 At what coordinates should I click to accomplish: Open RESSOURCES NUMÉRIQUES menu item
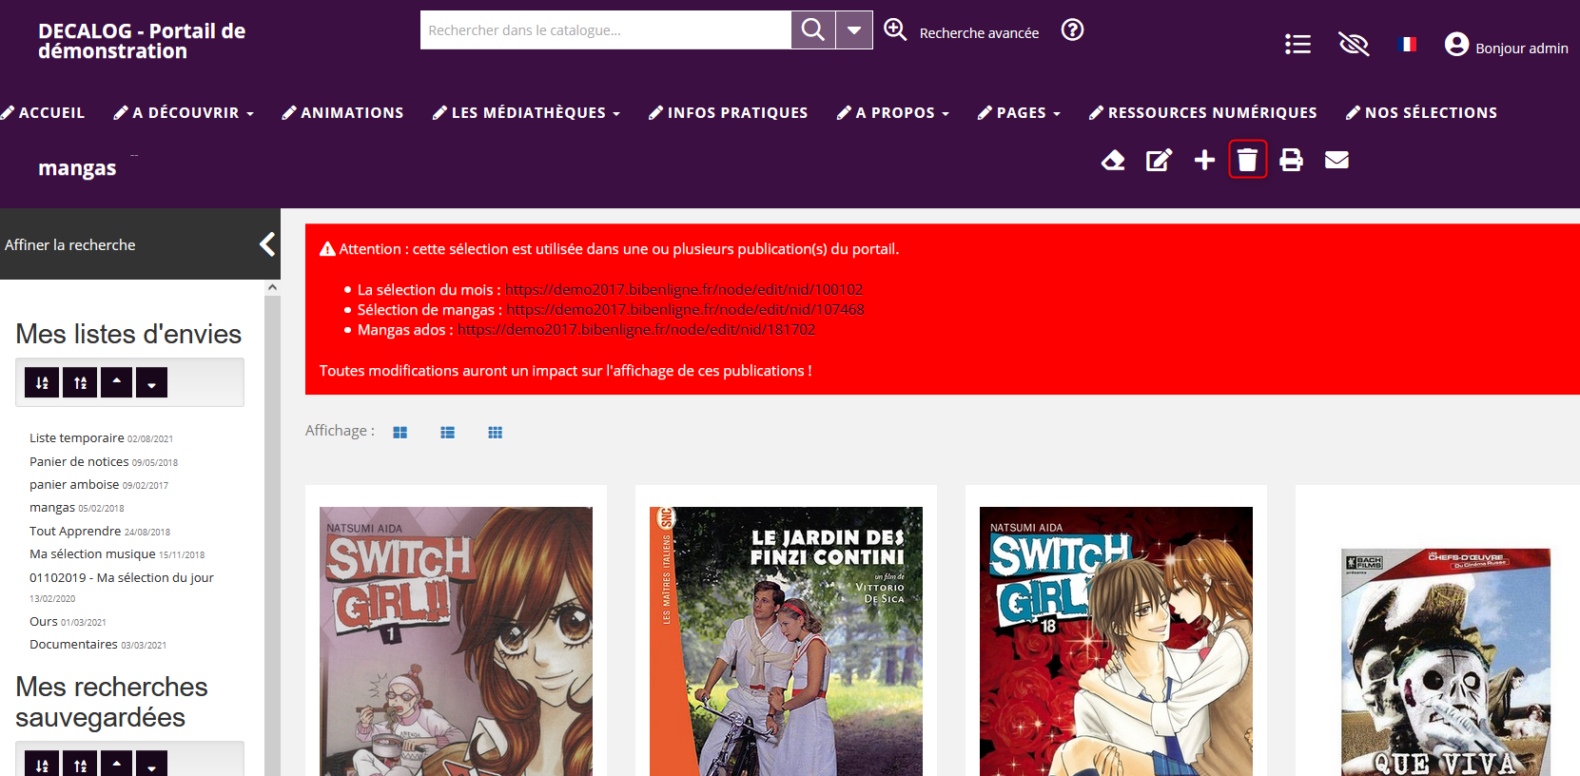pyautogui.click(x=1212, y=112)
